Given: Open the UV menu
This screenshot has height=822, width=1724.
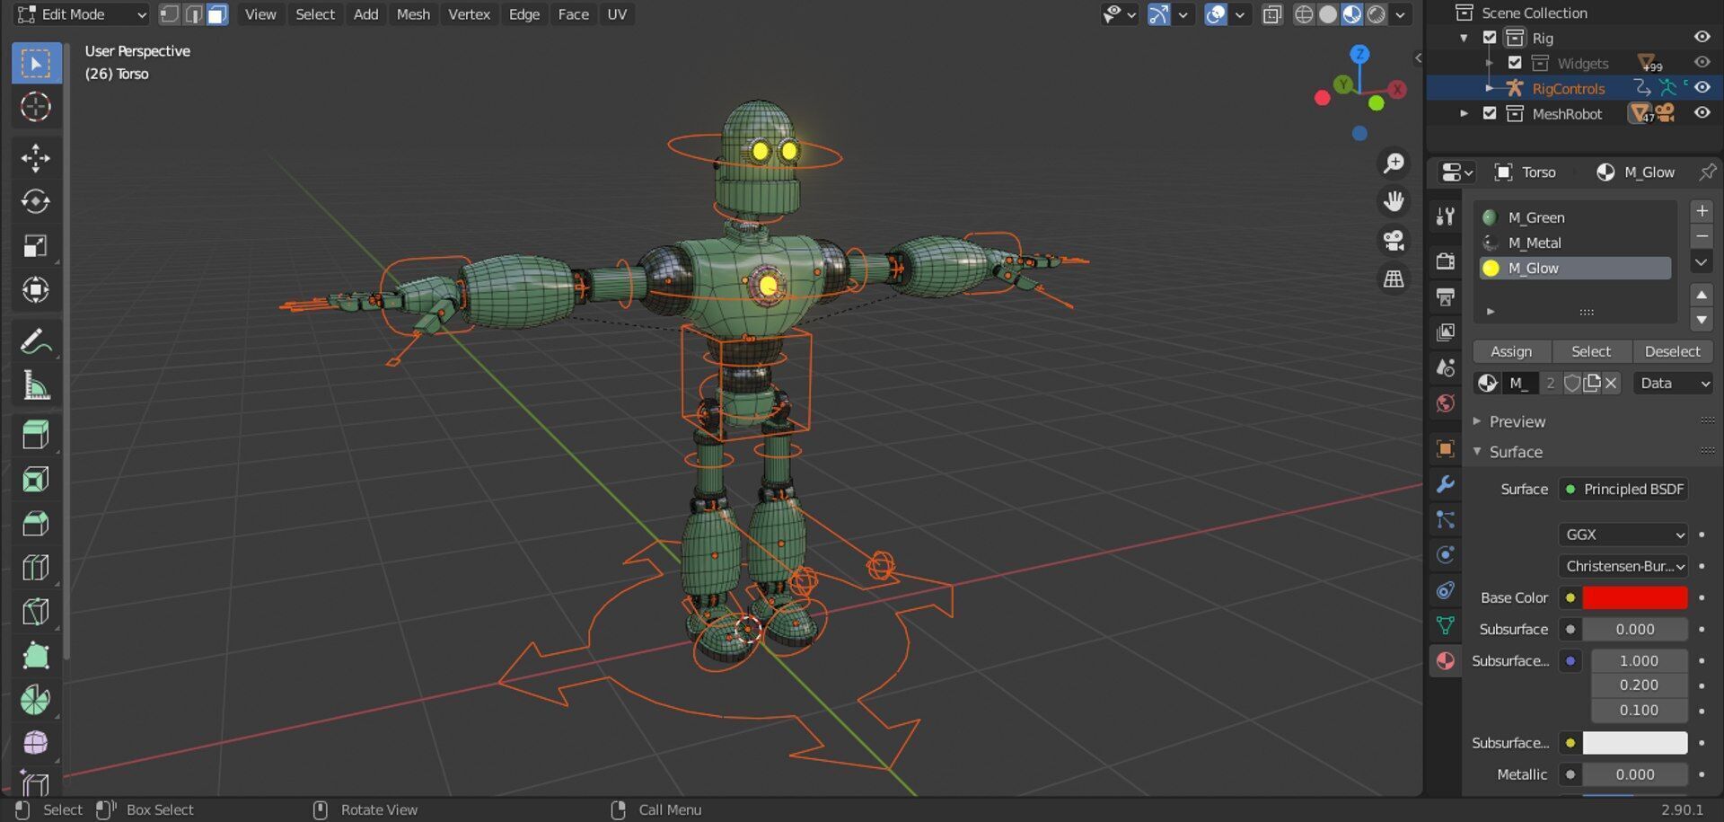Looking at the screenshot, I should (x=617, y=14).
